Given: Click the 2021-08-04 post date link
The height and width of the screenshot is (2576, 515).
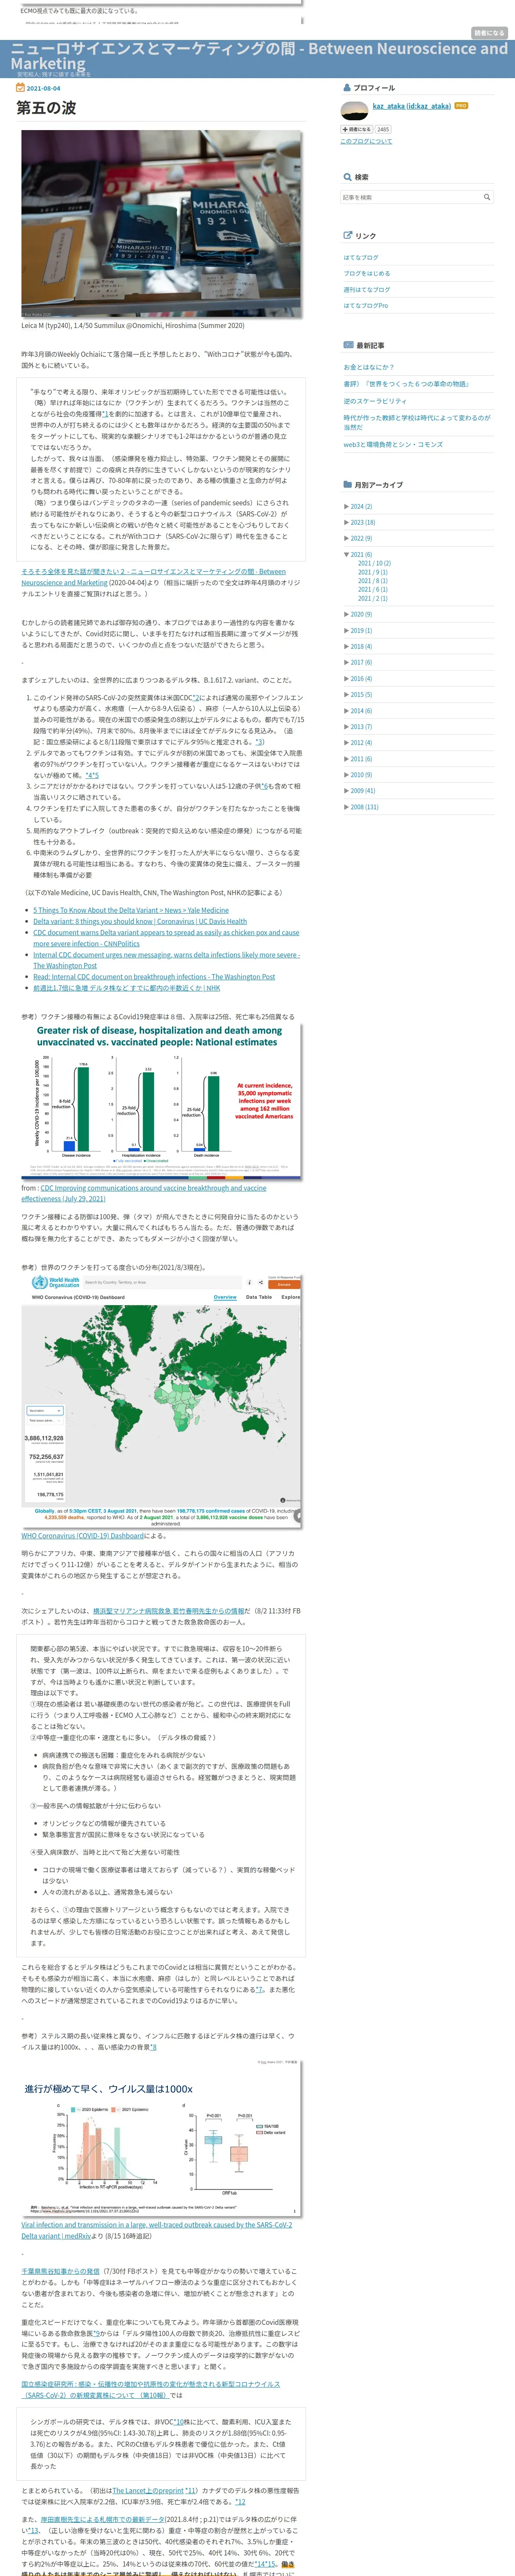Looking at the screenshot, I should click(x=43, y=88).
